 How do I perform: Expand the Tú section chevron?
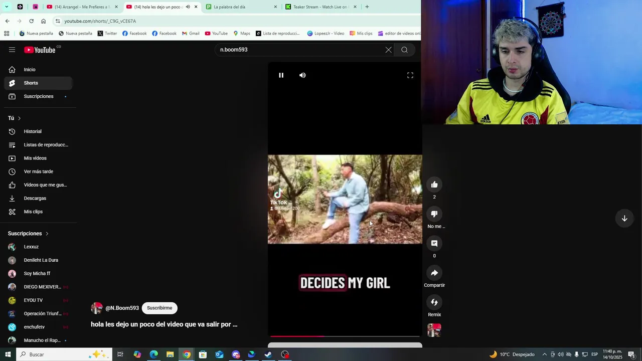click(x=19, y=118)
